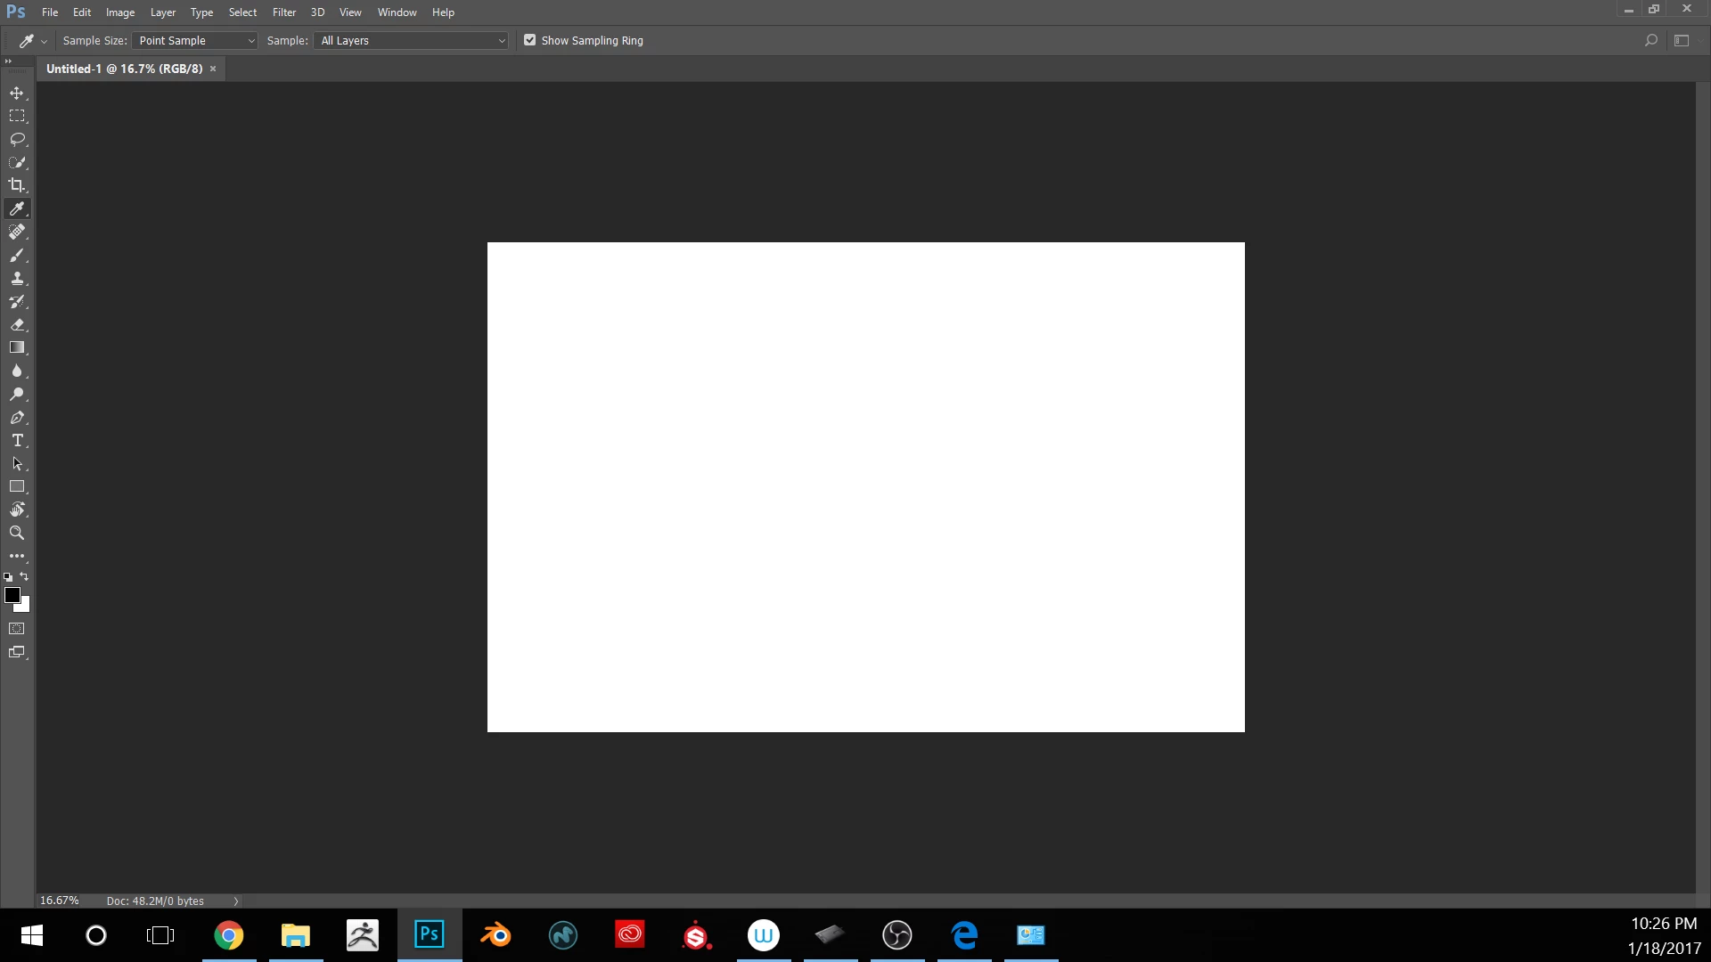Switch foreground and background colors
This screenshot has width=1711, height=962.
point(25,577)
